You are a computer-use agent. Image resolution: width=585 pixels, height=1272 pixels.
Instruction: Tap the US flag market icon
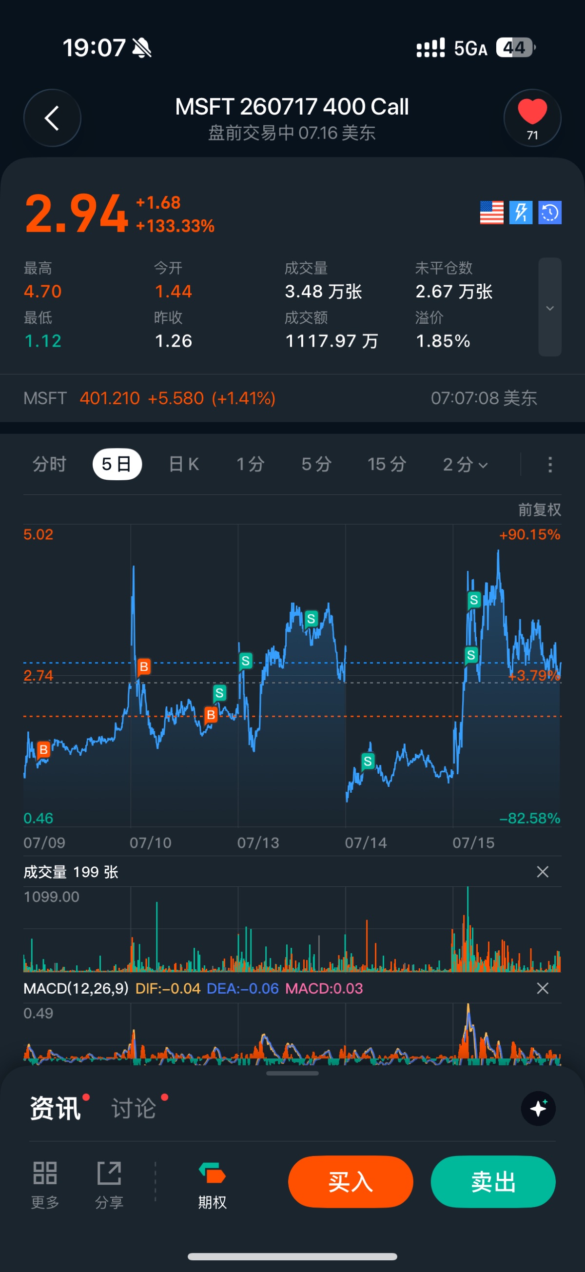point(492,213)
